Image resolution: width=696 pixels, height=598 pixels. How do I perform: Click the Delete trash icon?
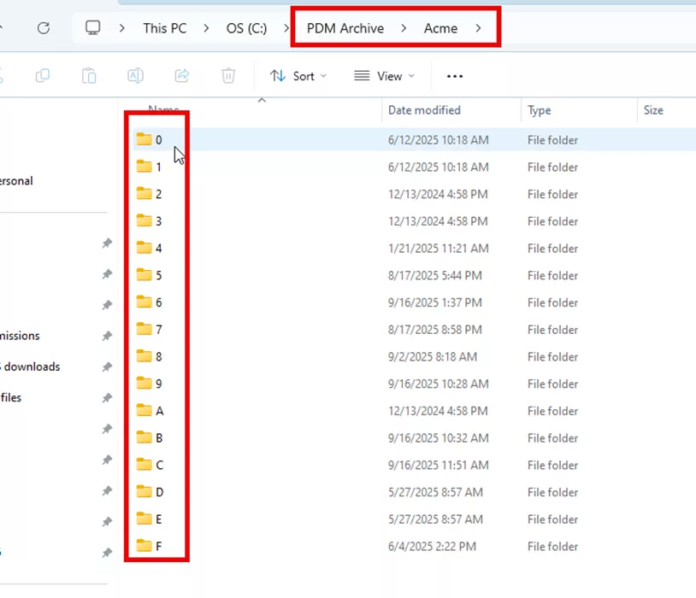pyautogui.click(x=227, y=76)
